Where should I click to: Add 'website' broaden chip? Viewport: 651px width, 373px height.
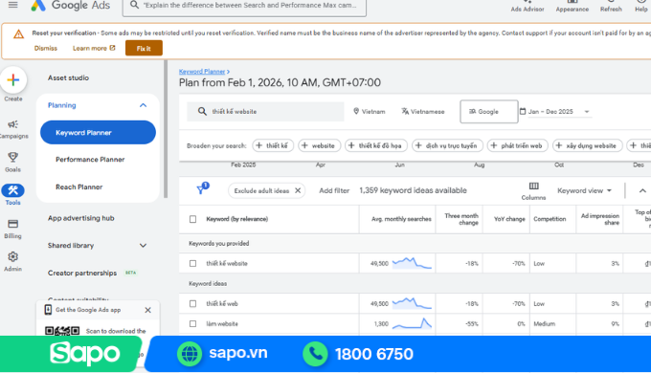click(x=319, y=145)
